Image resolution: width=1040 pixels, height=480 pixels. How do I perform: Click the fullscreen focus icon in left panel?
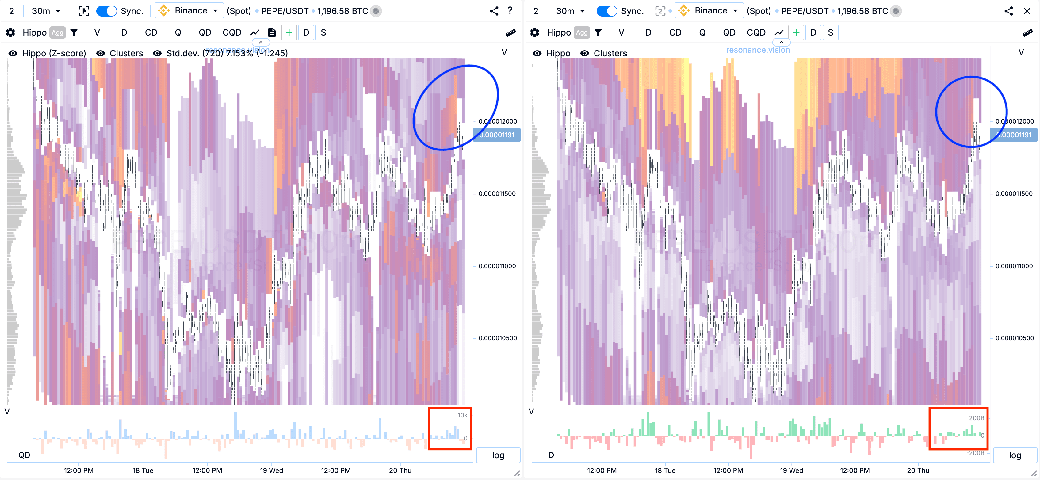(84, 11)
